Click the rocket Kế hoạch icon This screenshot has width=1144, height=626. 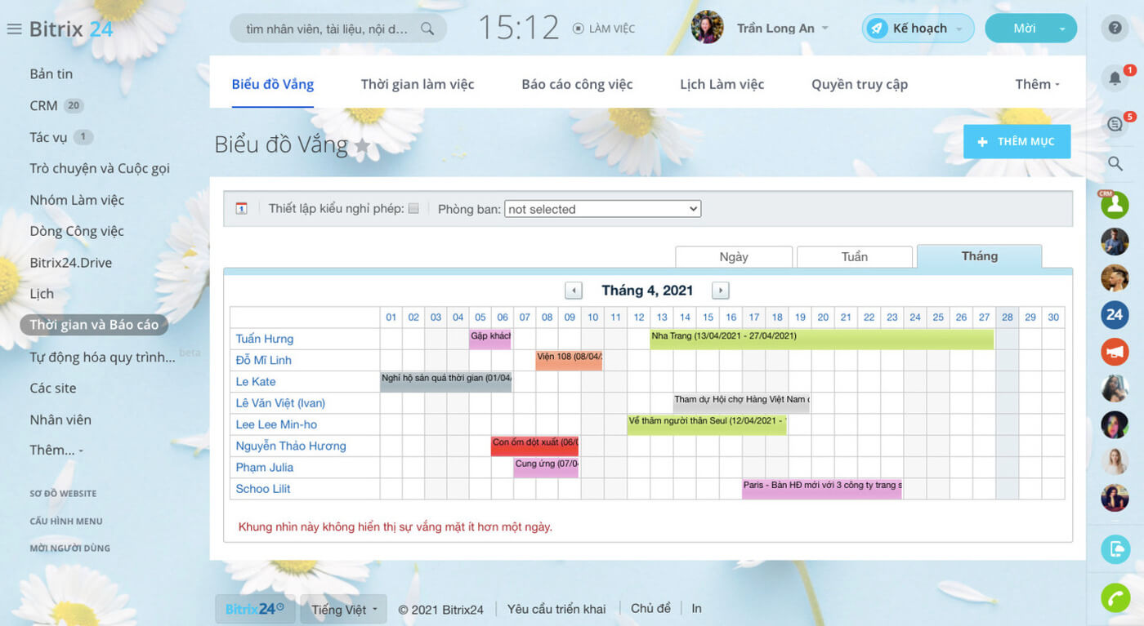pyautogui.click(x=877, y=29)
